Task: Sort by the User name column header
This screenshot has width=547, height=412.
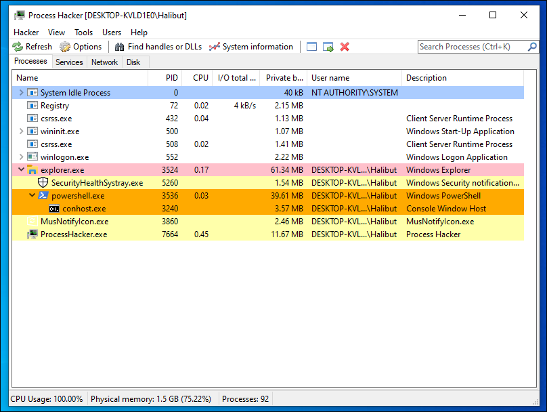Action: [x=355, y=78]
